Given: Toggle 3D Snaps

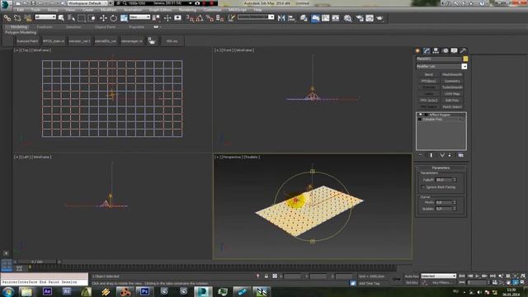Looking at the screenshot, I should click(x=190, y=18).
